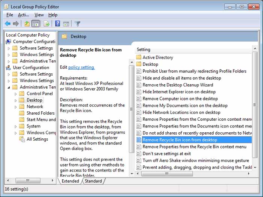Expand Administrative Templates under Computer Configuration
The image size is (263, 197).
(x=9, y=61)
